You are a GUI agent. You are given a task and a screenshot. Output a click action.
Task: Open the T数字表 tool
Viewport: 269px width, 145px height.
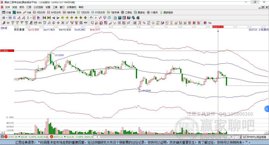click(113, 13)
